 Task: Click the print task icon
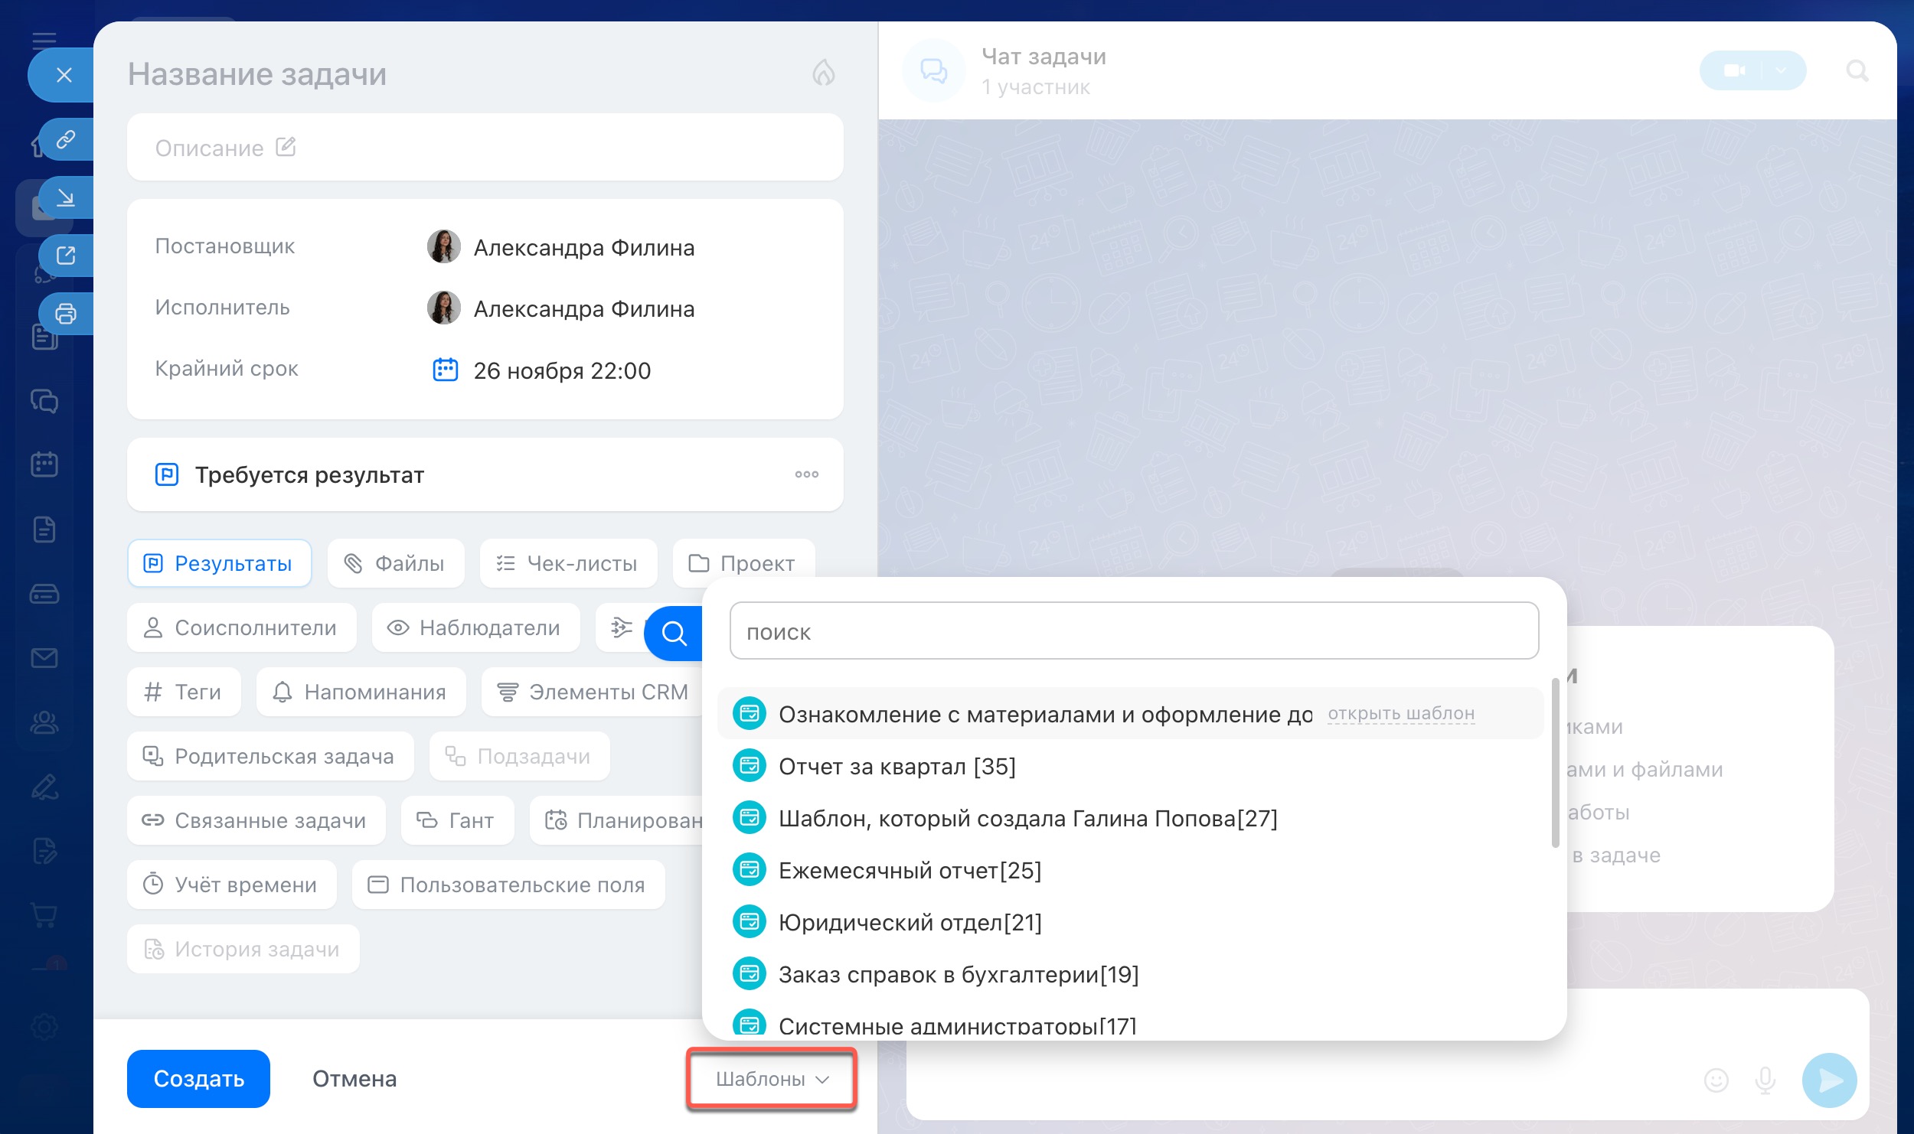(66, 314)
